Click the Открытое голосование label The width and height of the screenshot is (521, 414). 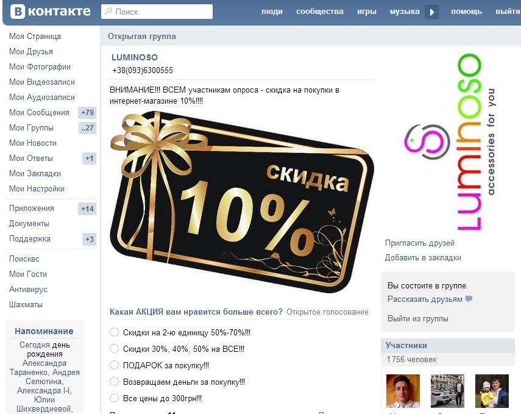click(327, 312)
